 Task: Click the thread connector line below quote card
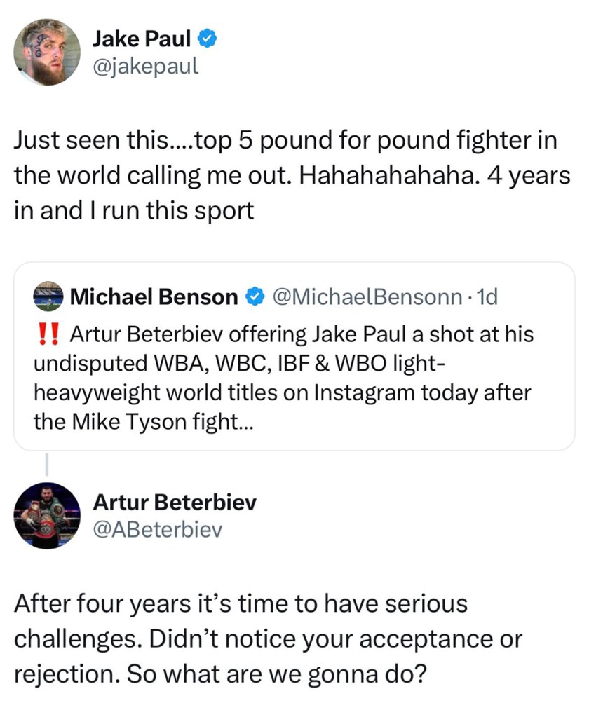coord(46,465)
